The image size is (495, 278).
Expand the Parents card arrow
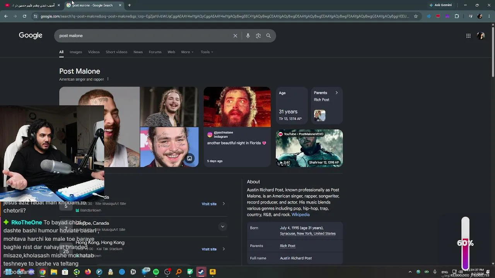[336, 93]
